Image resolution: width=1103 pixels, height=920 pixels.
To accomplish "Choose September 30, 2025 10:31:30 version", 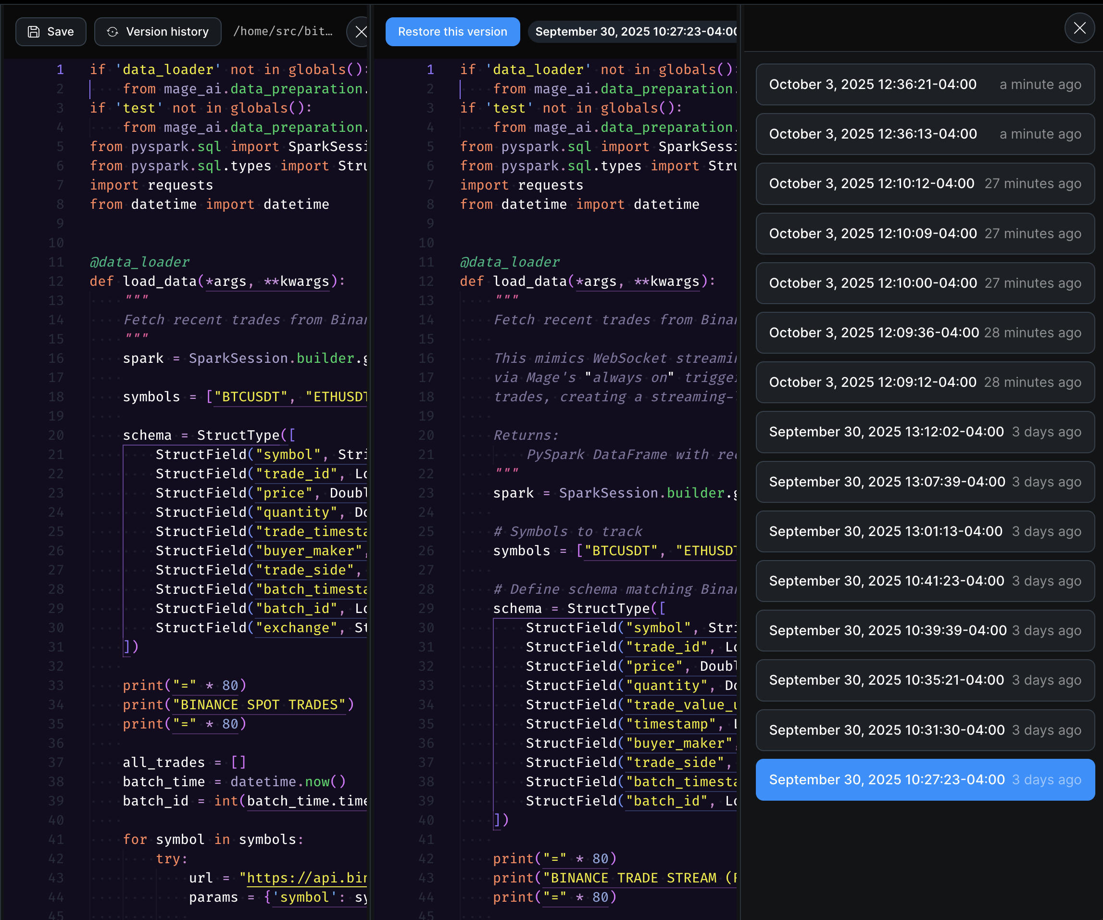I will point(925,729).
